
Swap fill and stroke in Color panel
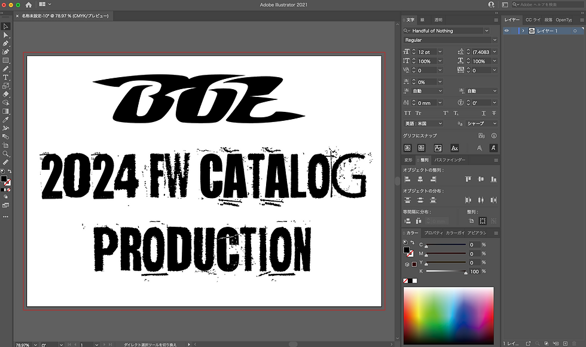pos(412,243)
